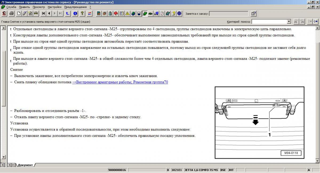Click status bar 'JETTA 1,6 COMFO 75 M5'
The height and width of the screenshot is (173, 320).
201,170
